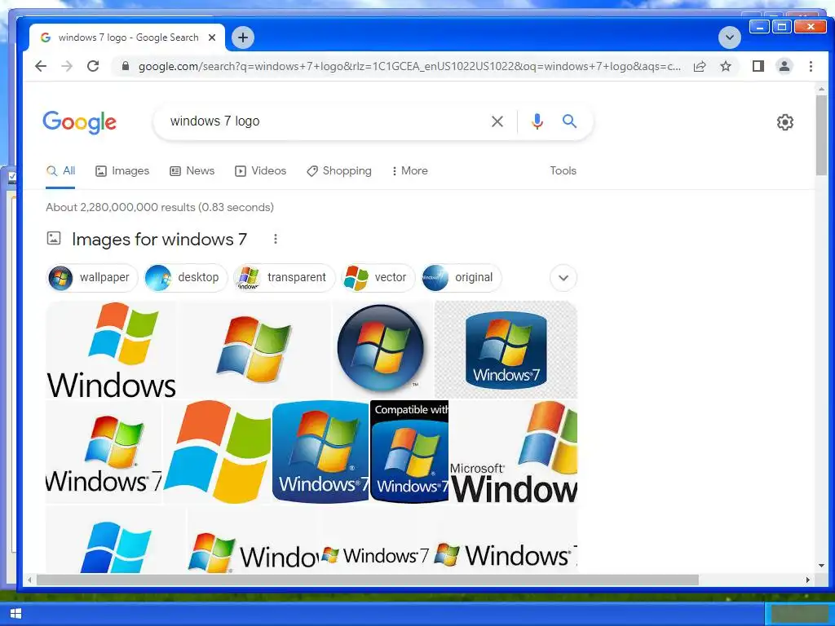835x626 pixels.
Task: Filter images by 'vector' chip
Action: 378,277
